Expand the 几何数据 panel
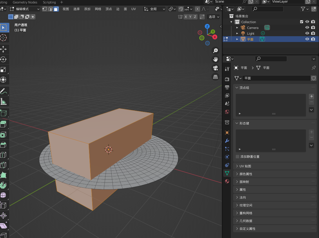 (275, 221)
